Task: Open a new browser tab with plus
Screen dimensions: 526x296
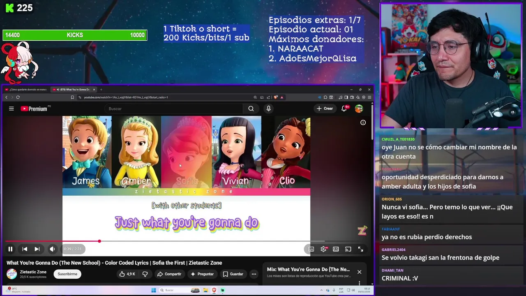Action: (101, 89)
